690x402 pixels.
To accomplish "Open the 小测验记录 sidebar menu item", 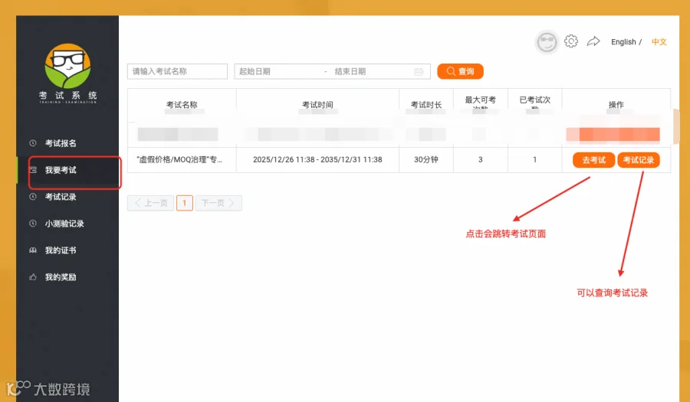I will point(67,224).
